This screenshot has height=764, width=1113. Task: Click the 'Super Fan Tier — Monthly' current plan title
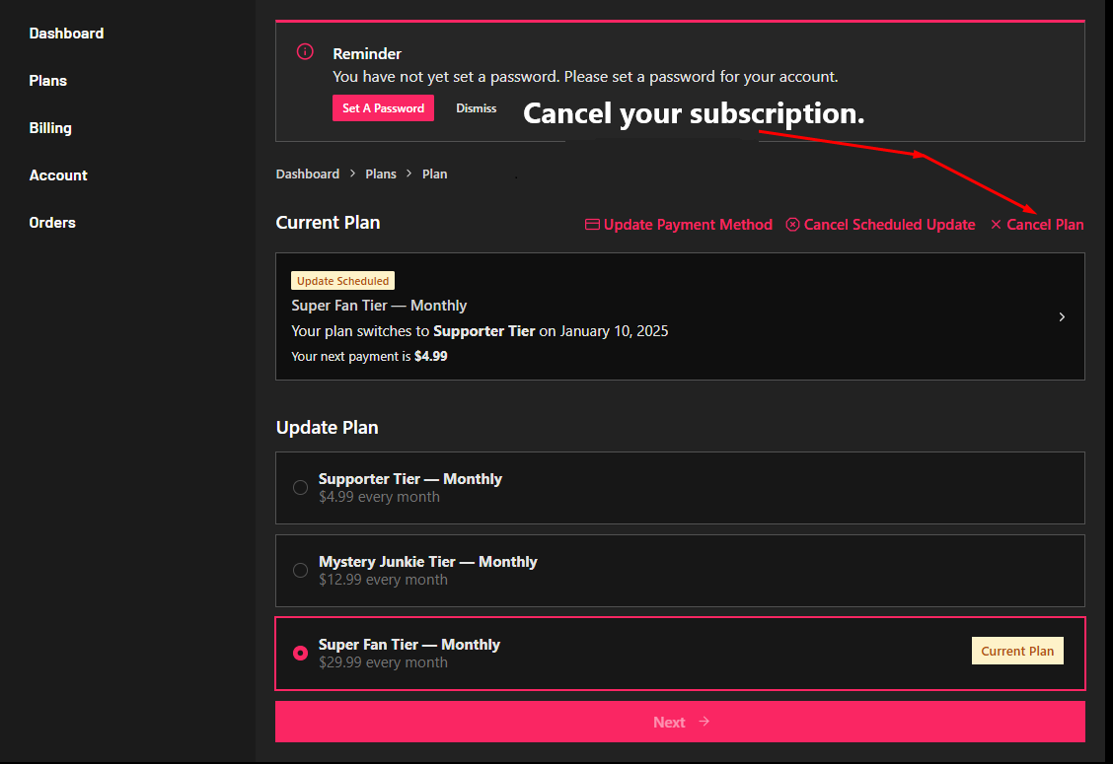pos(379,305)
